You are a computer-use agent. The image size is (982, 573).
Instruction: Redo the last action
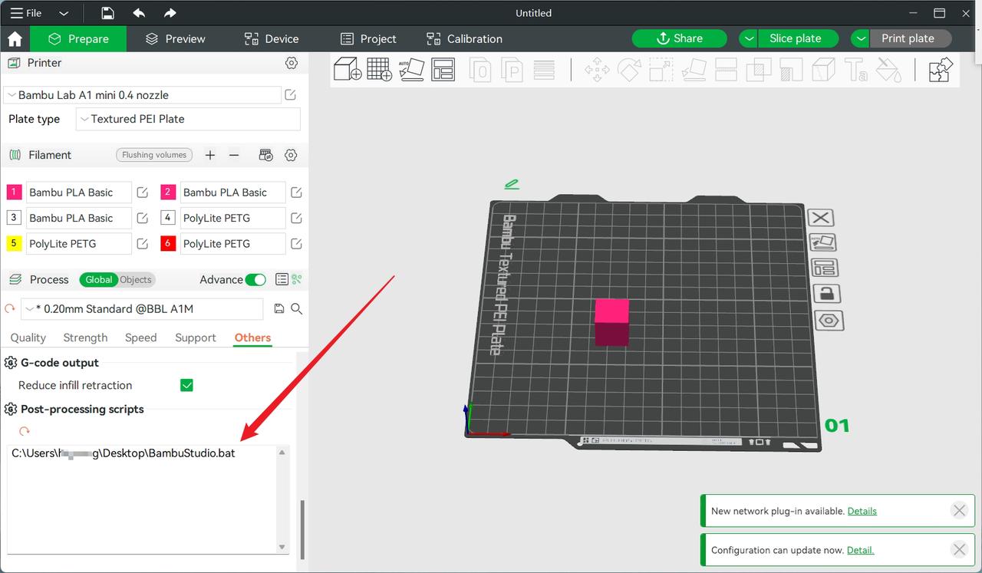point(170,13)
